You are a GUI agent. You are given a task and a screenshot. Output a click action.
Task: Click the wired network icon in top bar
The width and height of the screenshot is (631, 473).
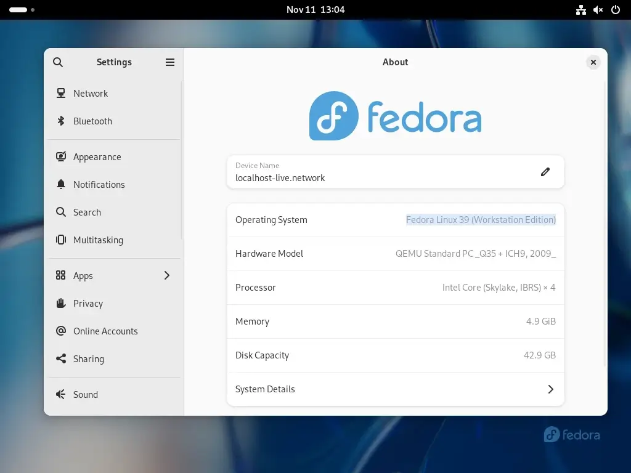(580, 10)
